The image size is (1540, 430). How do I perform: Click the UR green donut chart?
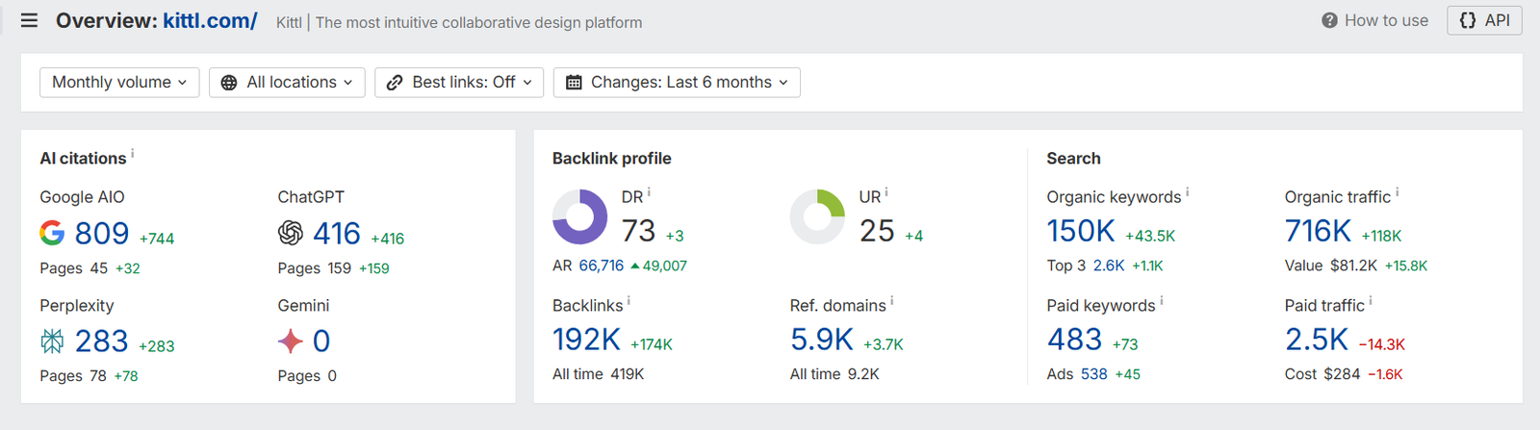817,216
